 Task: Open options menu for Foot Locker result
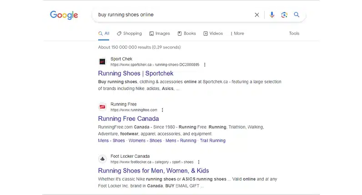199,162
